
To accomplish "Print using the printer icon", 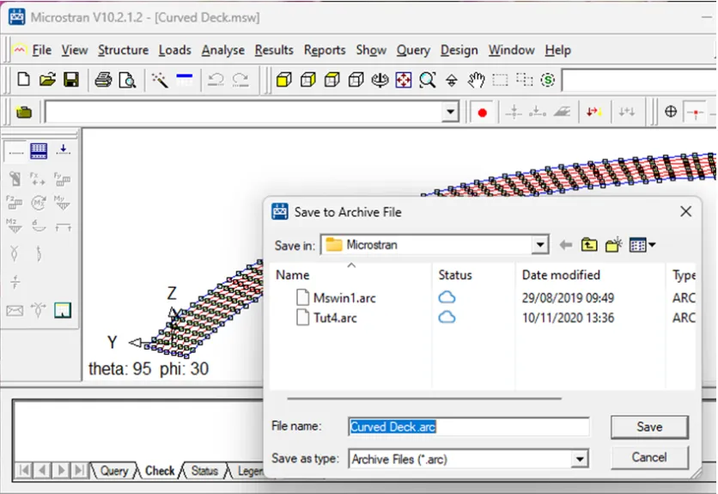I will pyautogui.click(x=103, y=80).
